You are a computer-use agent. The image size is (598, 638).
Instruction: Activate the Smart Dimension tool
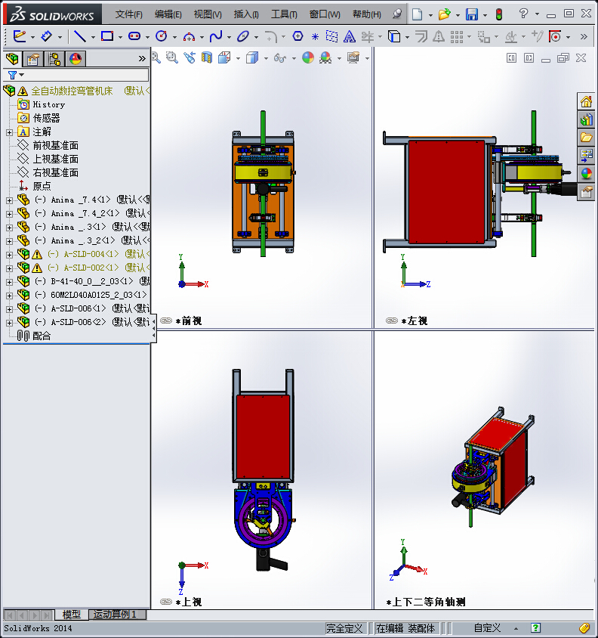coord(47,36)
